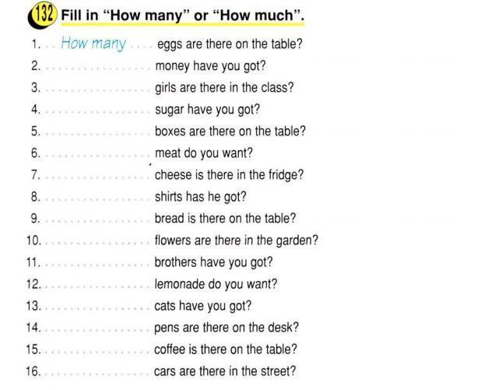Click the heading 'Fill in How many or How much'
The width and height of the screenshot is (495, 390).
(182, 16)
